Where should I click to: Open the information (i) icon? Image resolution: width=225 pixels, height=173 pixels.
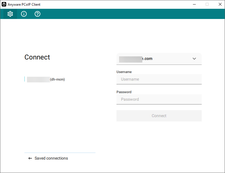[24, 14]
